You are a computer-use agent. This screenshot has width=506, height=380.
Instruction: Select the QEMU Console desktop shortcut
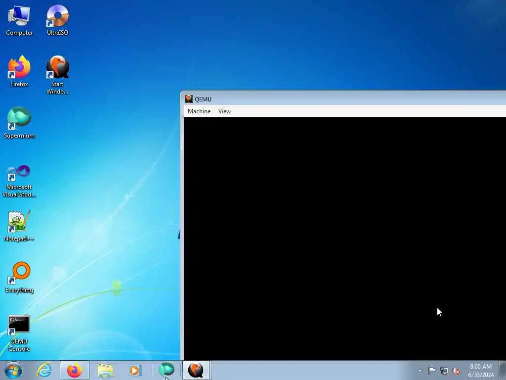19,333
